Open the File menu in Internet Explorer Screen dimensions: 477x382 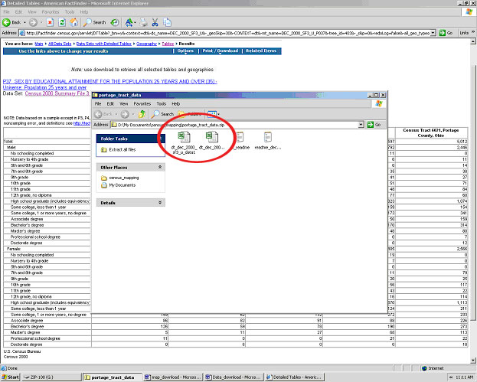click(6, 12)
